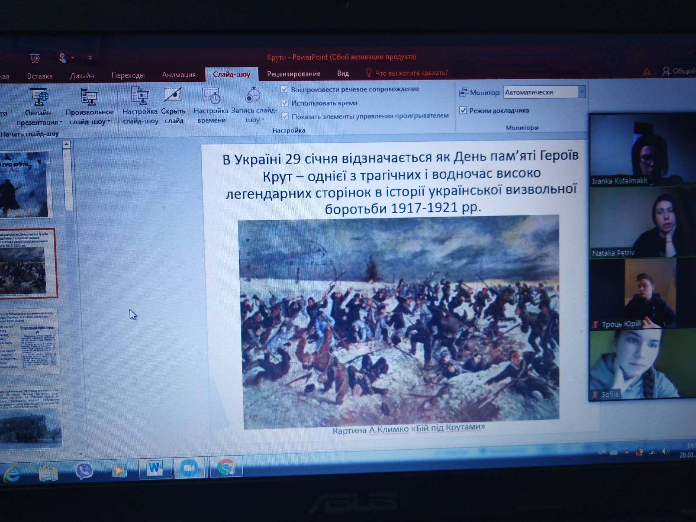Click Скрыть слайд hide slide icon
The width and height of the screenshot is (696, 522).
pos(173,95)
